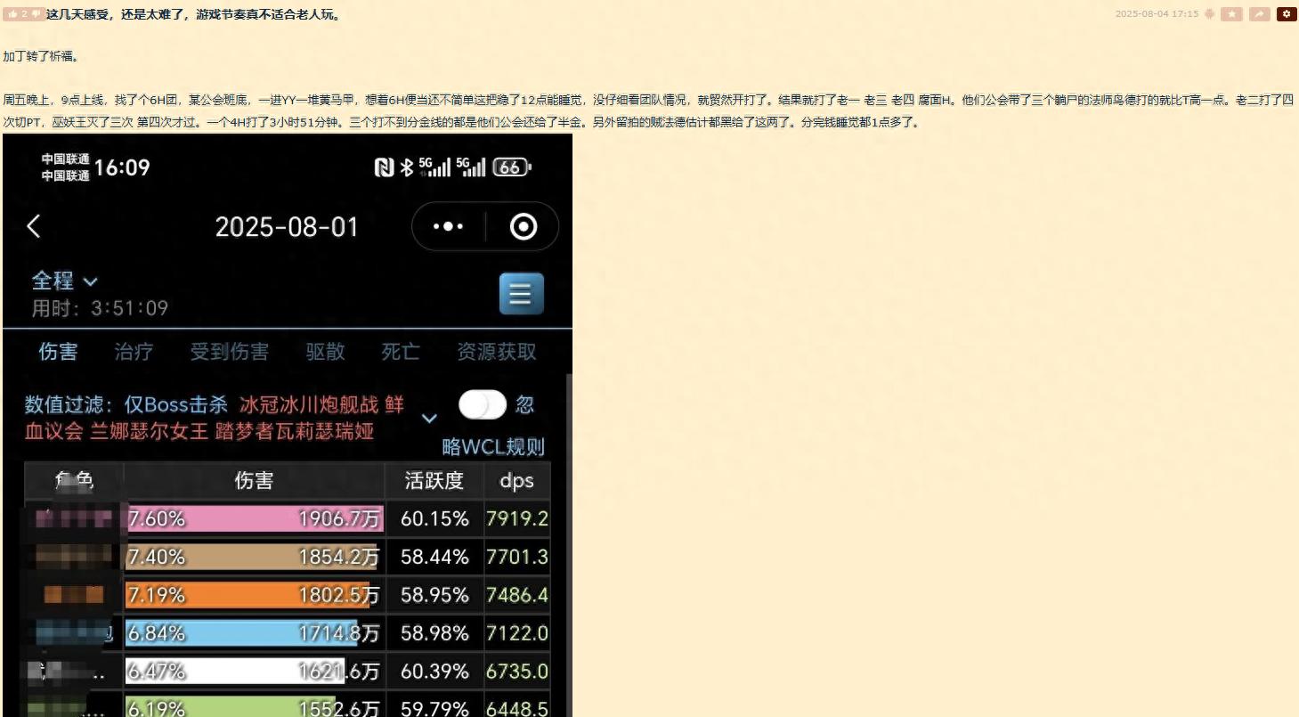This screenshot has width=1299, height=717.
Task: Click the pink damage bar of the top player
Action: 254,518
